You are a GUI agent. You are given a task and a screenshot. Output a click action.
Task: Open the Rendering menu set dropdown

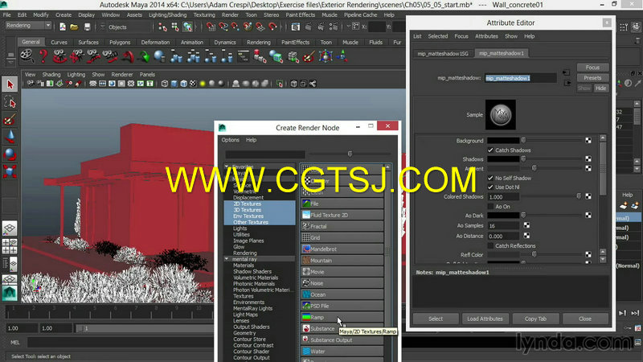(x=28, y=26)
